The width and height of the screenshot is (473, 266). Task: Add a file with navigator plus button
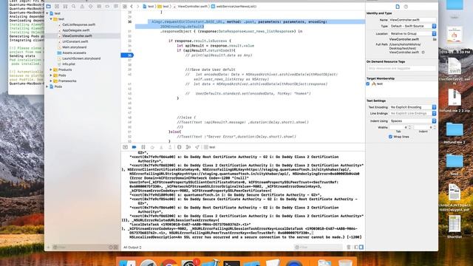(x=48, y=248)
